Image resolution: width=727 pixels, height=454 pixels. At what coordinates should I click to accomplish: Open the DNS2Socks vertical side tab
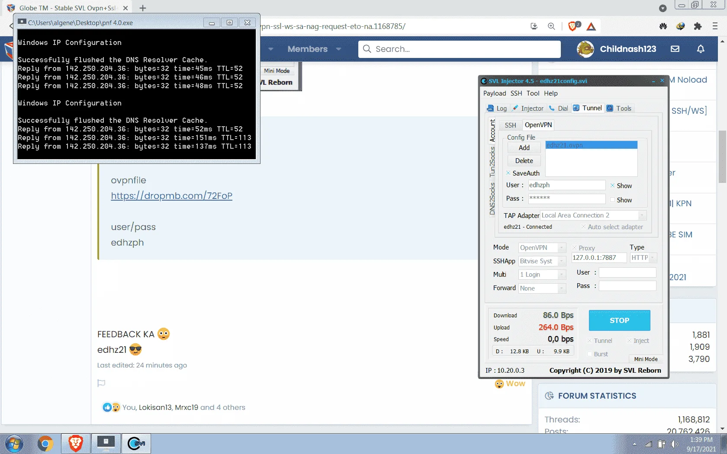point(492,198)
